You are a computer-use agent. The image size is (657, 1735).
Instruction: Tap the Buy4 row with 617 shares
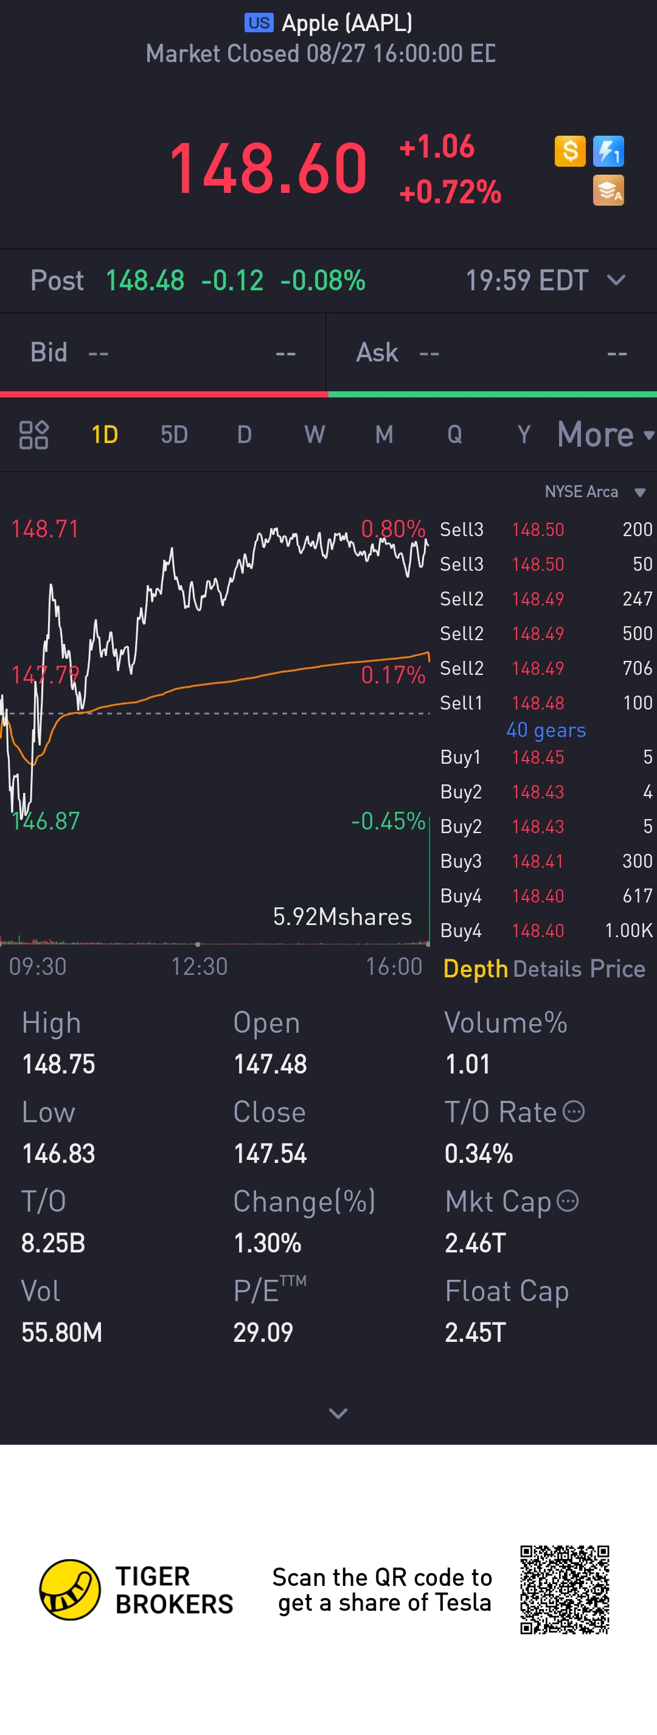tap(546, 896)
